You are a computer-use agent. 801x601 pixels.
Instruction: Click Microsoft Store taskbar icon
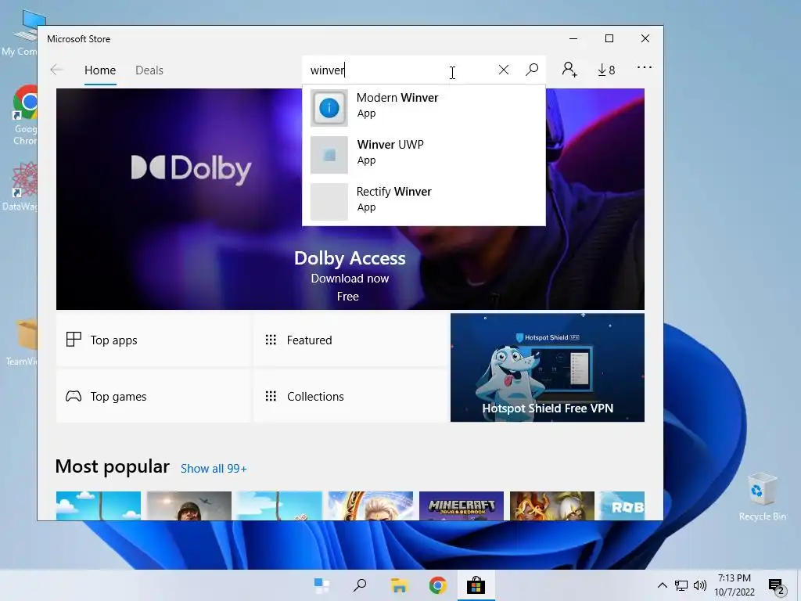coord(476,585)
